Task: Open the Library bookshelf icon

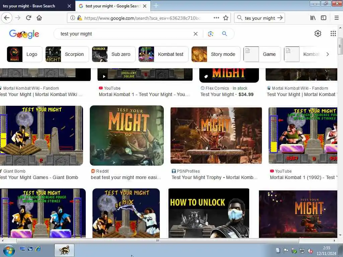Action: (313, 18)
